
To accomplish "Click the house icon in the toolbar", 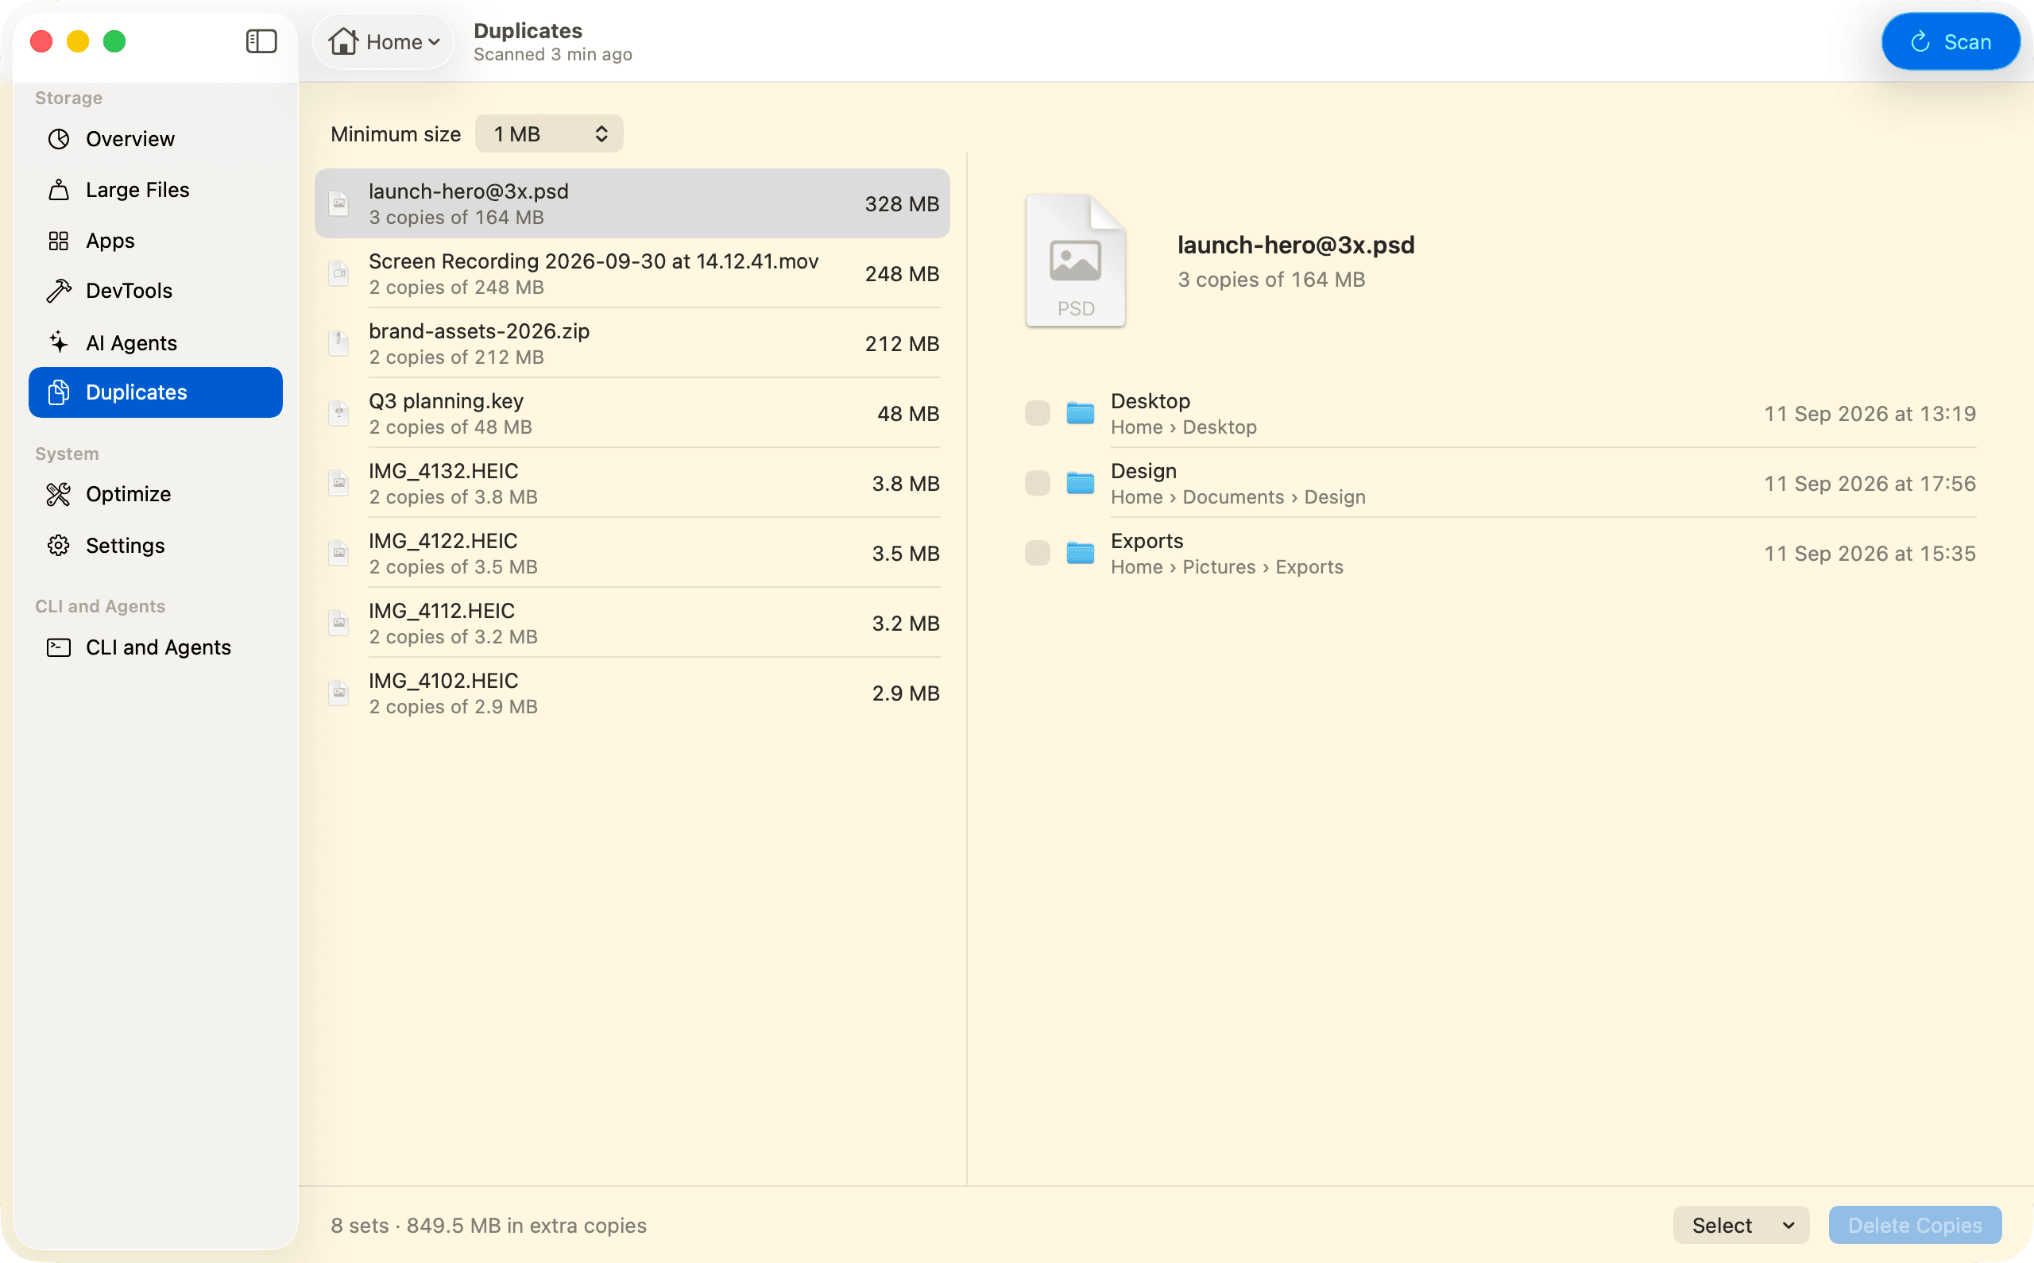I will [x=343, y=41].
